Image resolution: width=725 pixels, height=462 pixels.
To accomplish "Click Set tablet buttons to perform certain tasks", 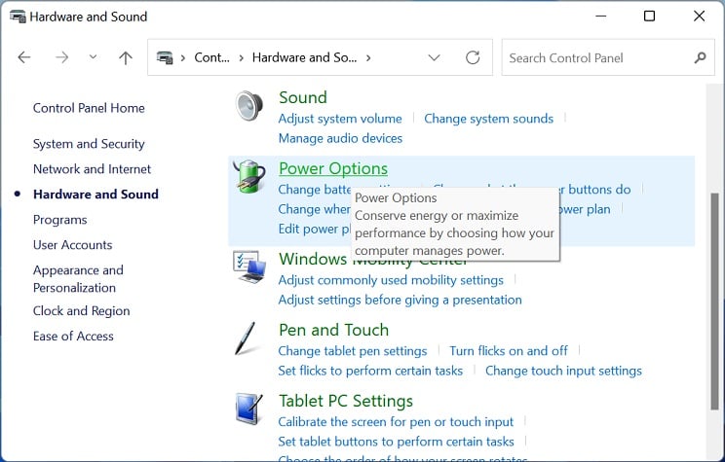I will (396, 442).
